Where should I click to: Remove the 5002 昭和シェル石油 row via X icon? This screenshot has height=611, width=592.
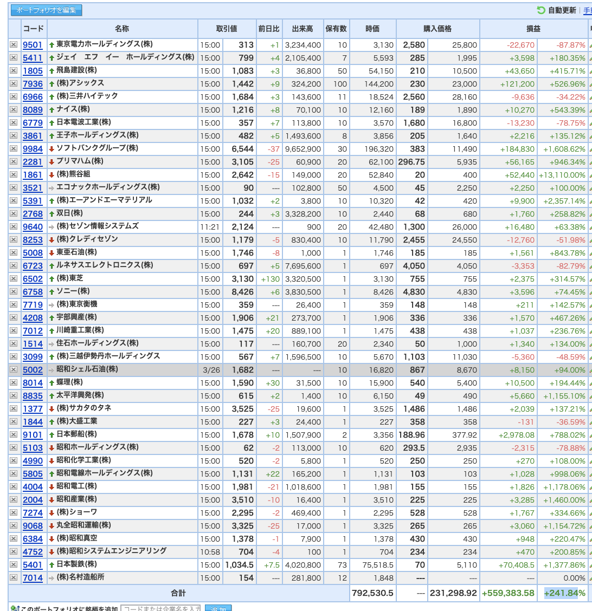14,369
